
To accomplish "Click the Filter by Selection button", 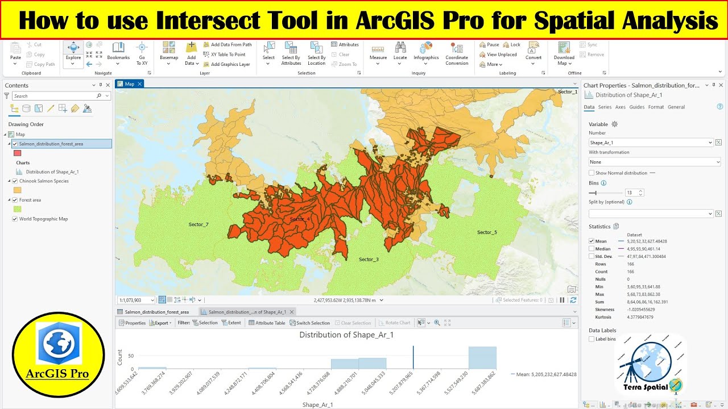I will [205, 323].
